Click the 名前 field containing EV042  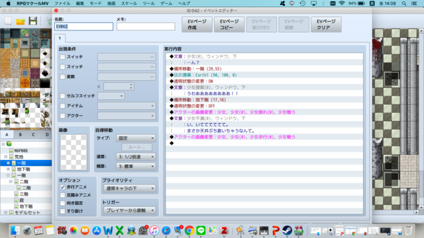point(84,26)
